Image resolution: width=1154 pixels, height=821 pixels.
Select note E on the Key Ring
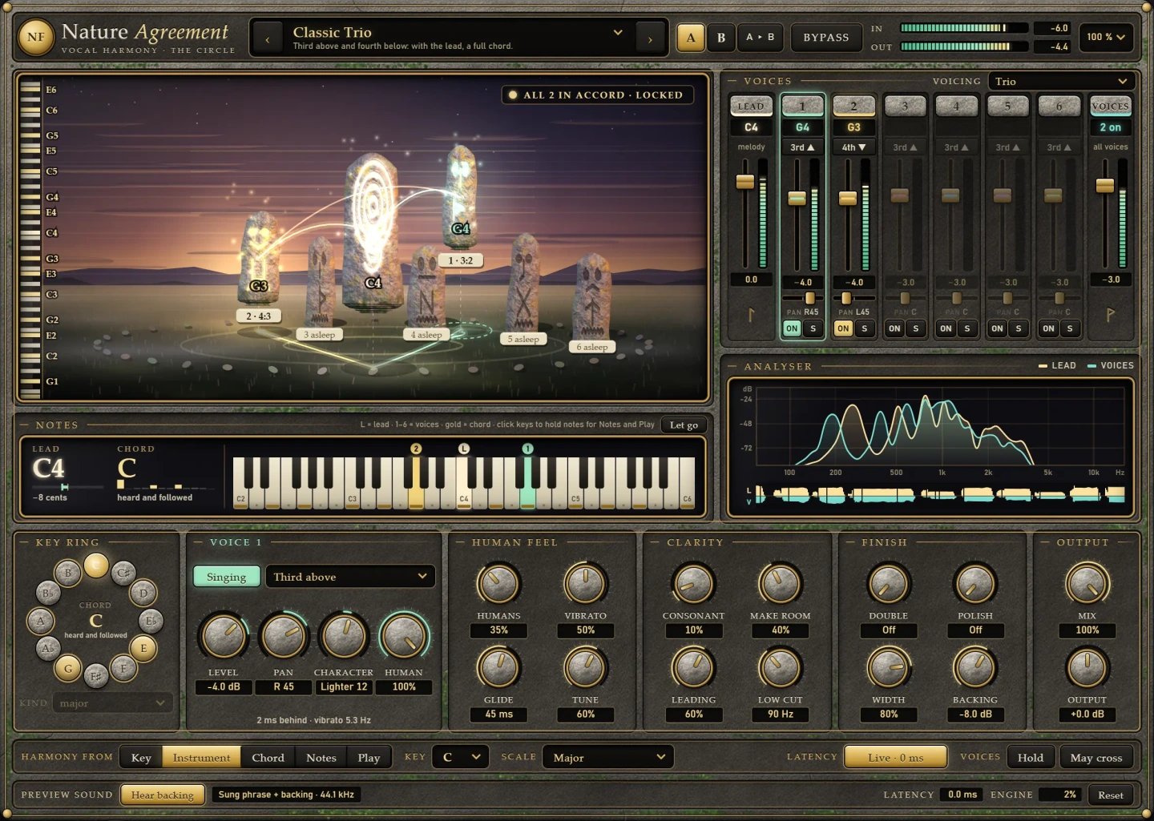point(143,648)
